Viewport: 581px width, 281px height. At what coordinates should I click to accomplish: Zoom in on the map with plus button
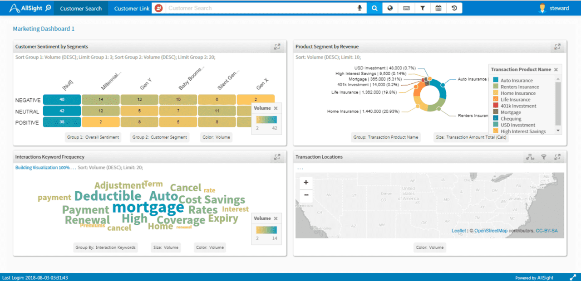click(x=306, y=183)
